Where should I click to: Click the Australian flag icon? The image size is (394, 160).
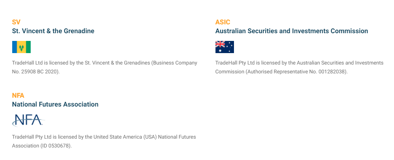[x=225, y=47]
